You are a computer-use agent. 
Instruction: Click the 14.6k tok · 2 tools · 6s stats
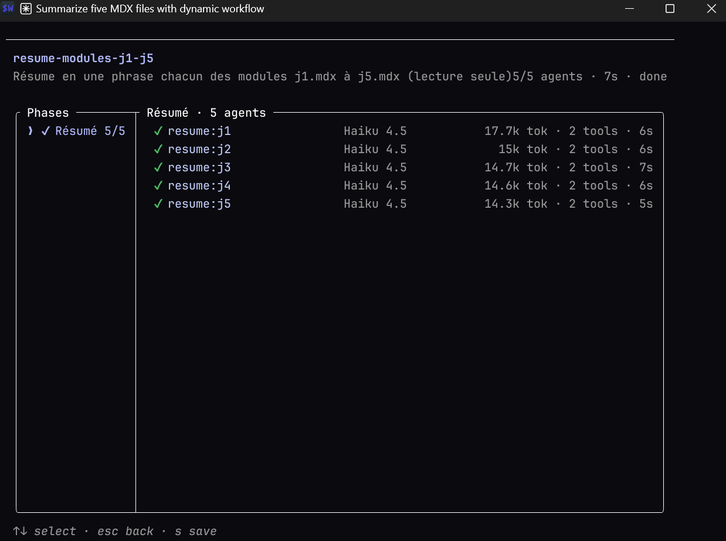click(569, 185)
